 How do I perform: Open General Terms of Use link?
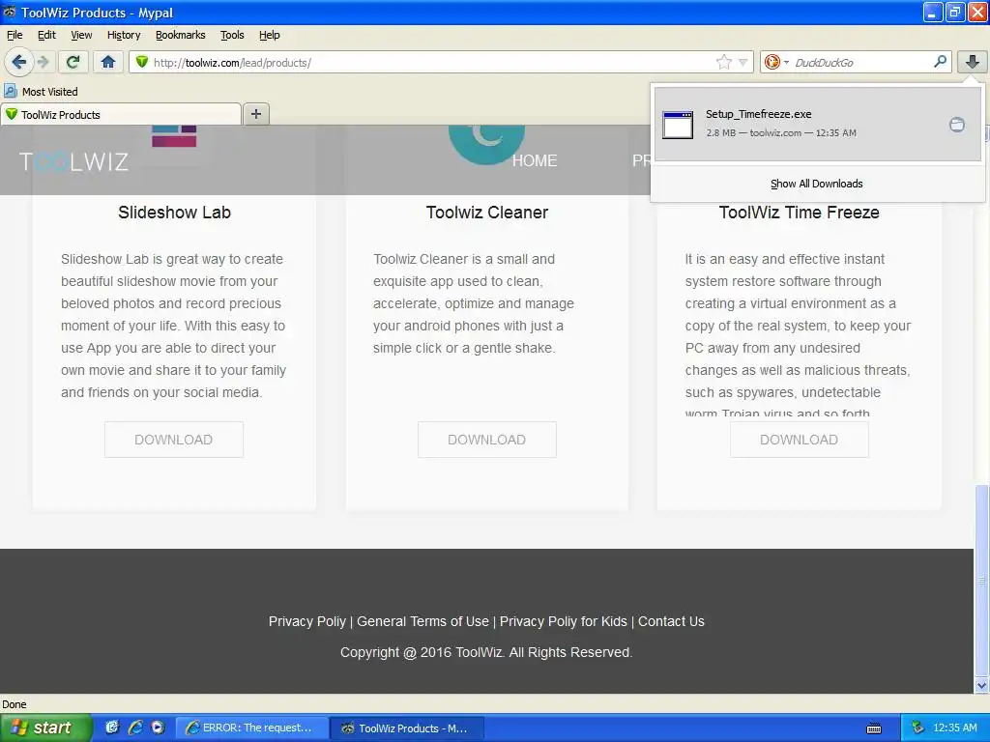coord(422,621)
